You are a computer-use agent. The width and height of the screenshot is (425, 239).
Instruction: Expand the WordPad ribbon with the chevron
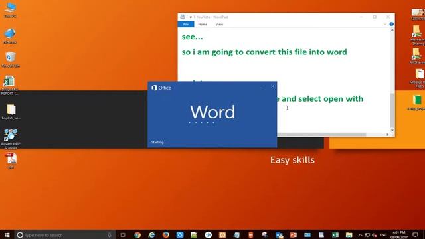[x=385, y=24]
